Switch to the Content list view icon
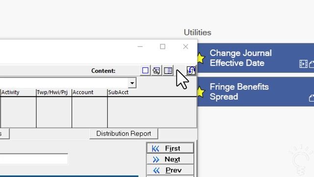The width and height of the screenshot is (314, 177). (168, 71)
